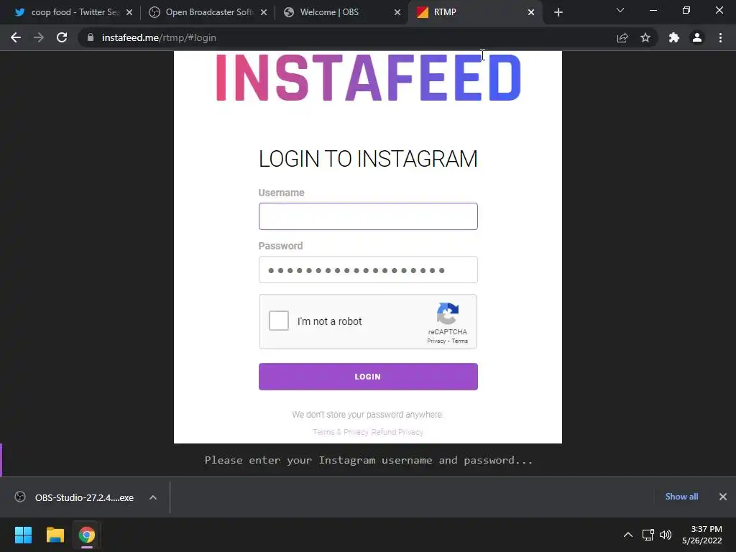This screenshot has height=552, width=736.
Task: Go back to the previous page
Action: click(16, 37)
